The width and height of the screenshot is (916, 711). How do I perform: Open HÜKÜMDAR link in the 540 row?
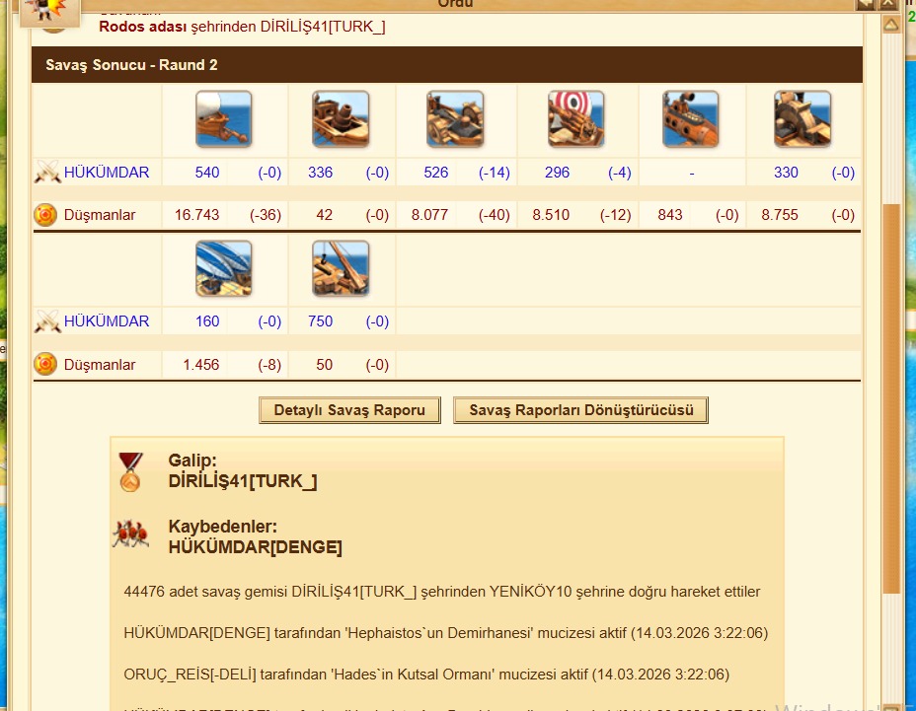point(107,173)
